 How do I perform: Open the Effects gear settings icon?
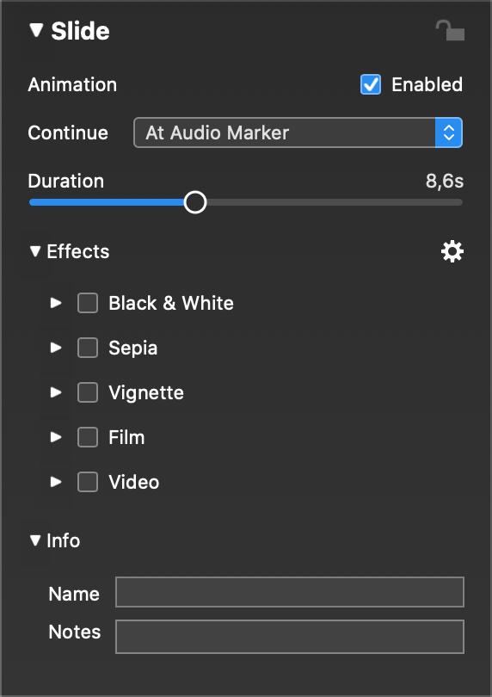pyautogui.click(x=452, y=251)
